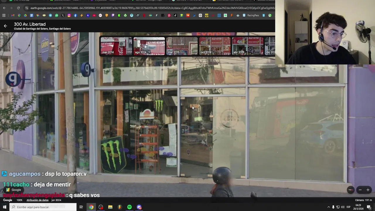Click the microphone tray icon
The height and width of the screenshot is (211, 375).
(333, 207)
